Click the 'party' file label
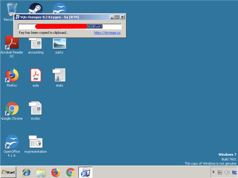This screenshot has height=178, width=238. pyautogui.click(x=59, y=52)
